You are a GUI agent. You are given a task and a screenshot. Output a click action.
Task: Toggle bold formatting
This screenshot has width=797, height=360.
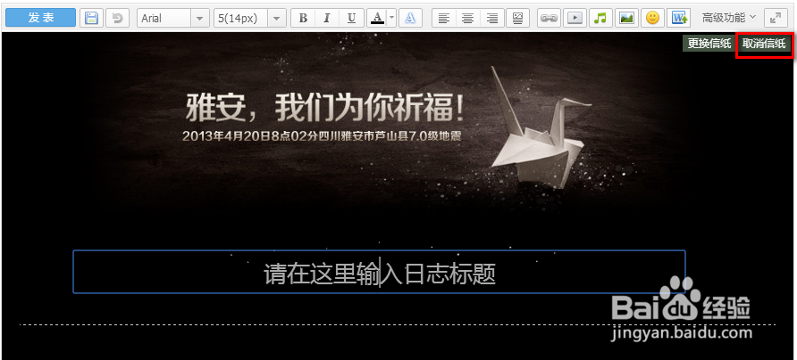coord(304,18)
